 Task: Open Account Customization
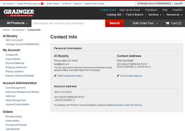coord(18,104)
